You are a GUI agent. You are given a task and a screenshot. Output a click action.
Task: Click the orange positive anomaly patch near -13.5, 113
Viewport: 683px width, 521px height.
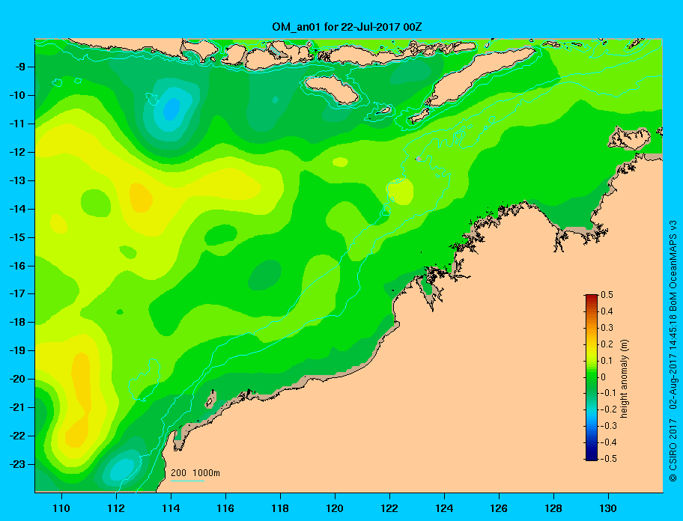pyautogui.click(x=141, y=198)
